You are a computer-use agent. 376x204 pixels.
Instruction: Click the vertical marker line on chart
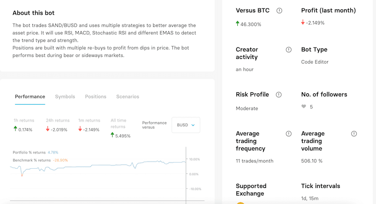coord(186,175)
